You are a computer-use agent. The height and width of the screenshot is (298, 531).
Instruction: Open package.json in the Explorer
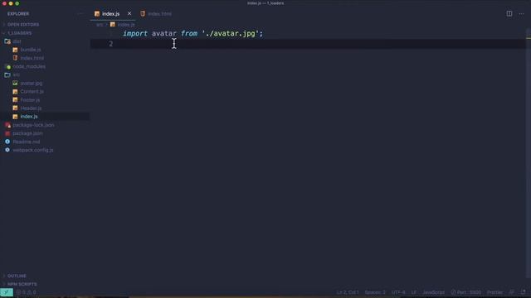(27, 133)
